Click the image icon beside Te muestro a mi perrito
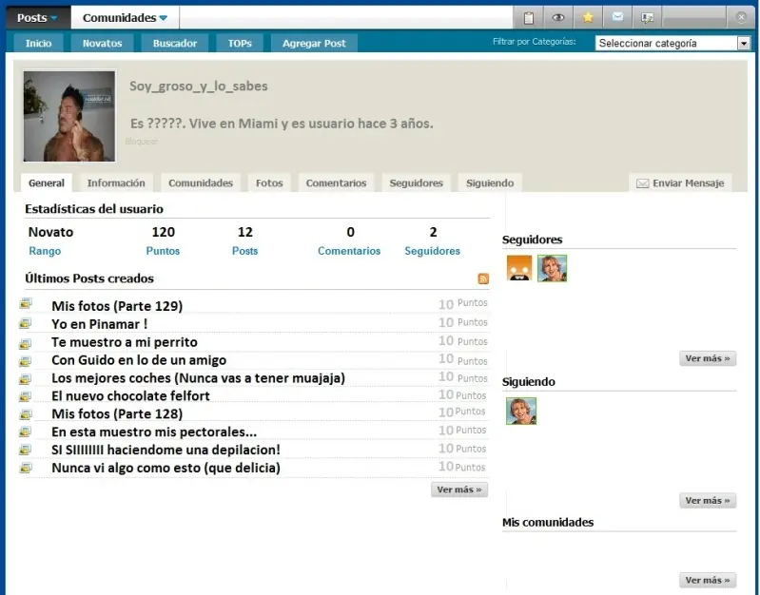Screen dimensions: 760x595 pyautogui.click(x=25, y=343)
